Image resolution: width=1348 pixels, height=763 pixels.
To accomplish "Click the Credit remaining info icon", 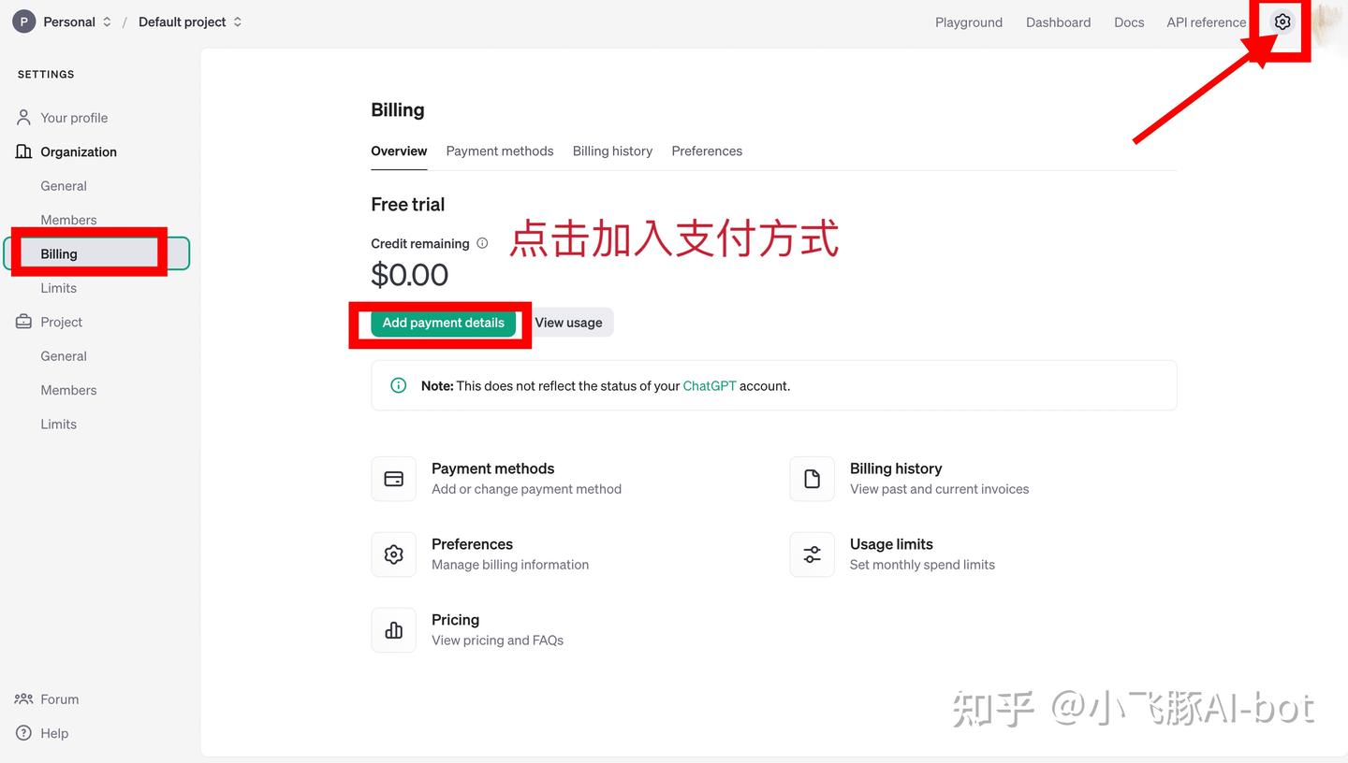I will [x=482, y=242].
